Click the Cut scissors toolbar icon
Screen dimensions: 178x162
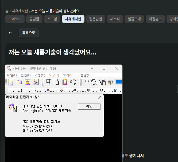coord(48,82)
